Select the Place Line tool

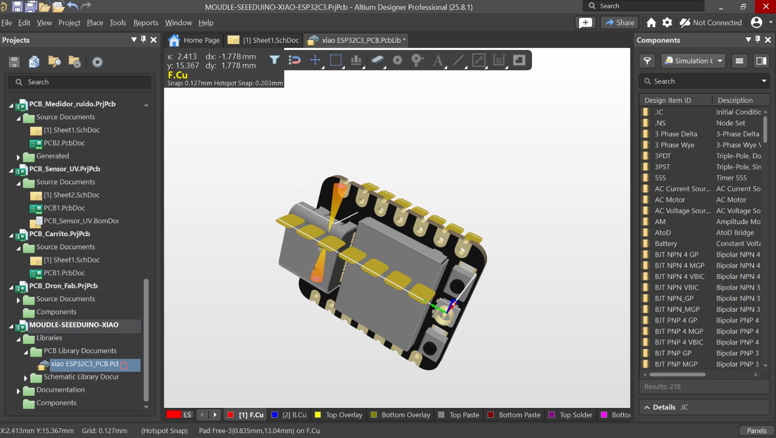tap(458, 60)
